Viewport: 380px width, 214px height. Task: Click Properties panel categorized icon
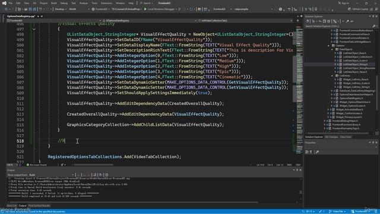307,152
